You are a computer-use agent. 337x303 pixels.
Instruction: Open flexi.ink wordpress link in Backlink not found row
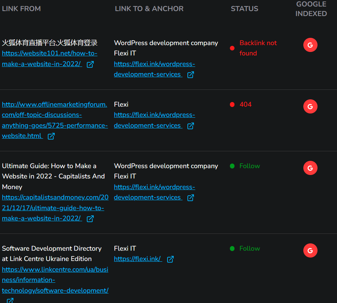pyautogui.click(x=154, y=69)
